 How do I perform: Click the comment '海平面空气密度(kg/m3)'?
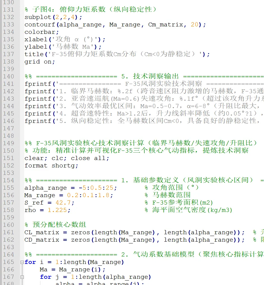click(x=188, y=210)
